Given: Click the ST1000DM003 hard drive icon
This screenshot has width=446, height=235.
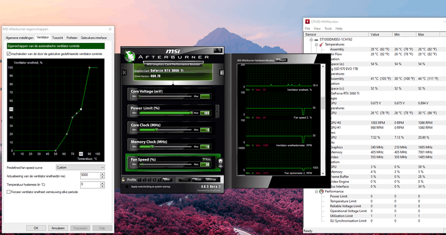Looking at the screenshot, I should tap(317, 40).
